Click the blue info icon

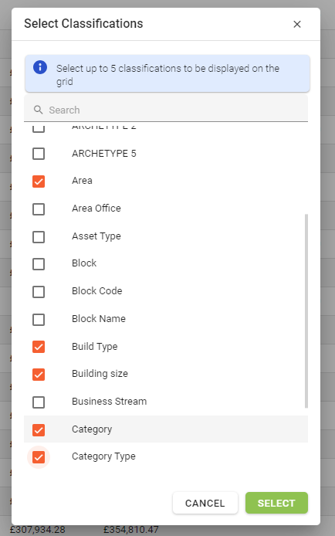coord(40,67)
